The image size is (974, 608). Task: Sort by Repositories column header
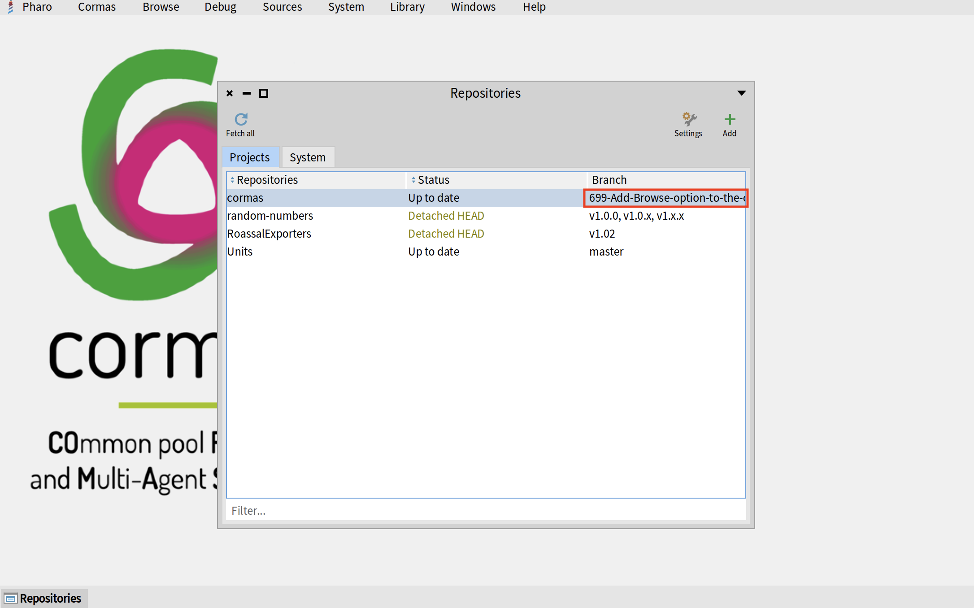click(x=267, y=180)
